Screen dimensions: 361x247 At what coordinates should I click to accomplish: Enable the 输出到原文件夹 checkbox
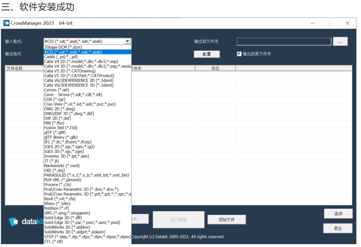click(x=239, y=54)
